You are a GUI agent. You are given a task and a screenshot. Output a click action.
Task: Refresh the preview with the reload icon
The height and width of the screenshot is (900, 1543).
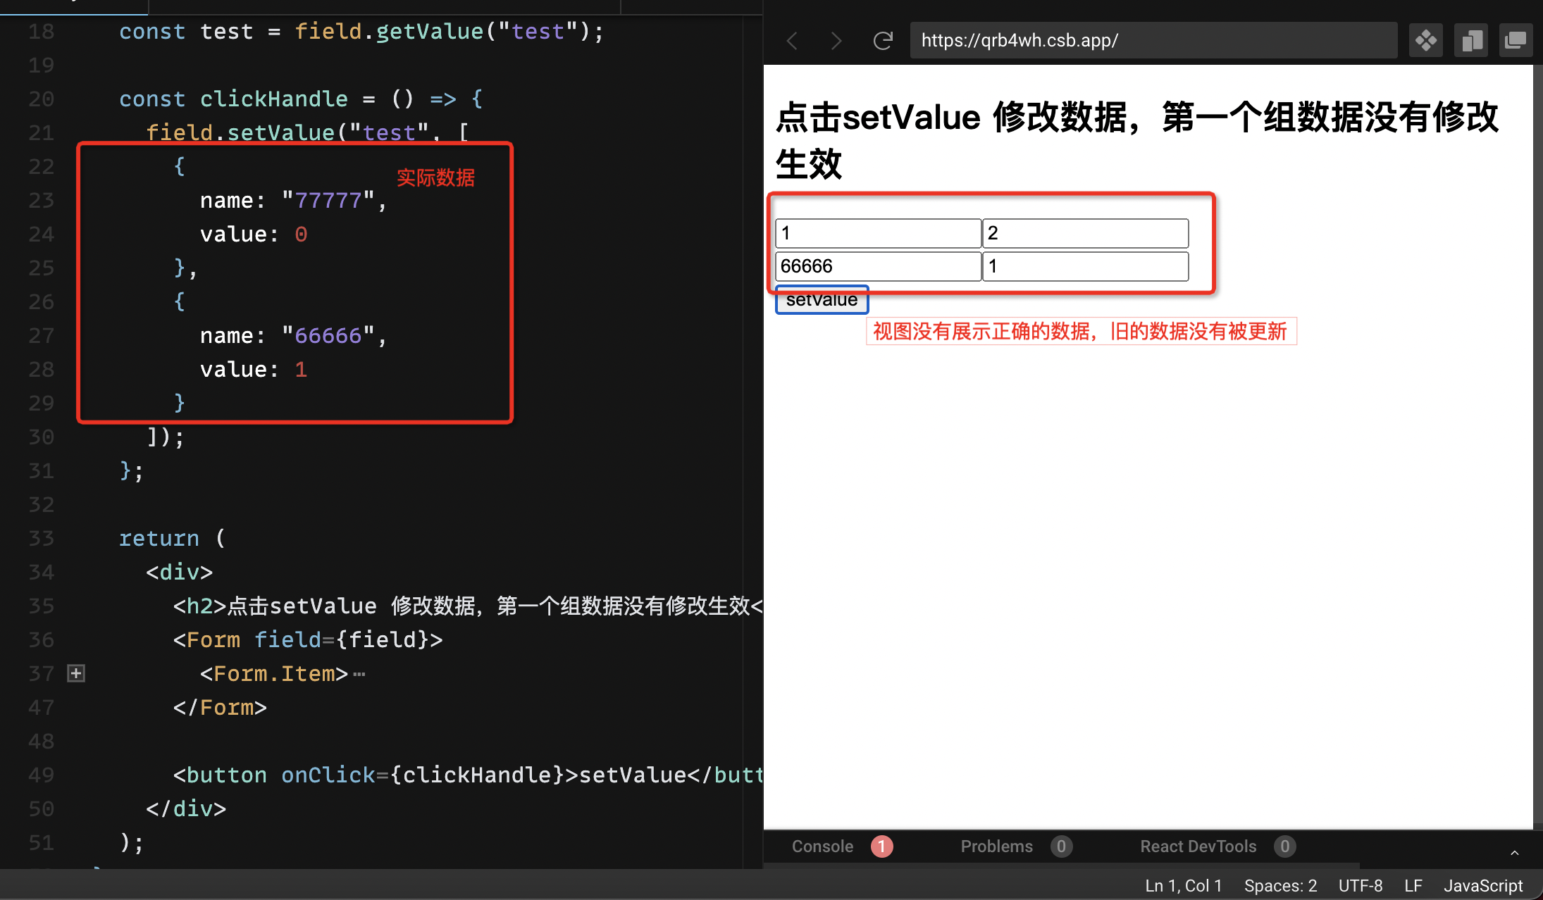click(x=883, y=41)
